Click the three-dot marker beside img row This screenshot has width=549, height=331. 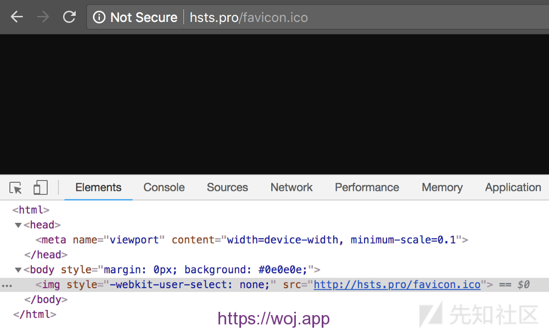click(x=7, y=285)
